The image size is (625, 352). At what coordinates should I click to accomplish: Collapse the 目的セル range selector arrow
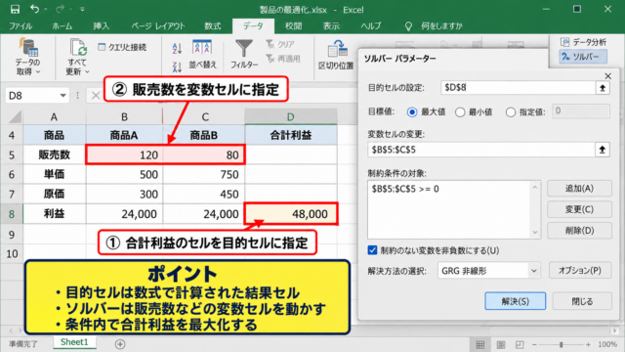pyautogui.click(x=603, y=88)
